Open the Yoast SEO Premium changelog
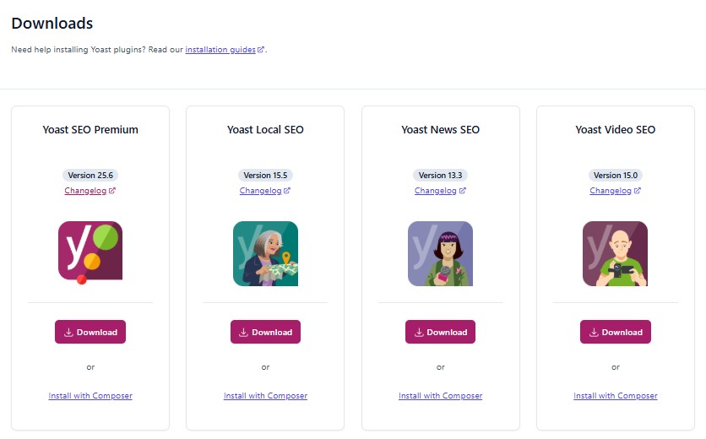The height and width of the screenshot is (439, 706). pyautogui.click(x=86, y=191)
